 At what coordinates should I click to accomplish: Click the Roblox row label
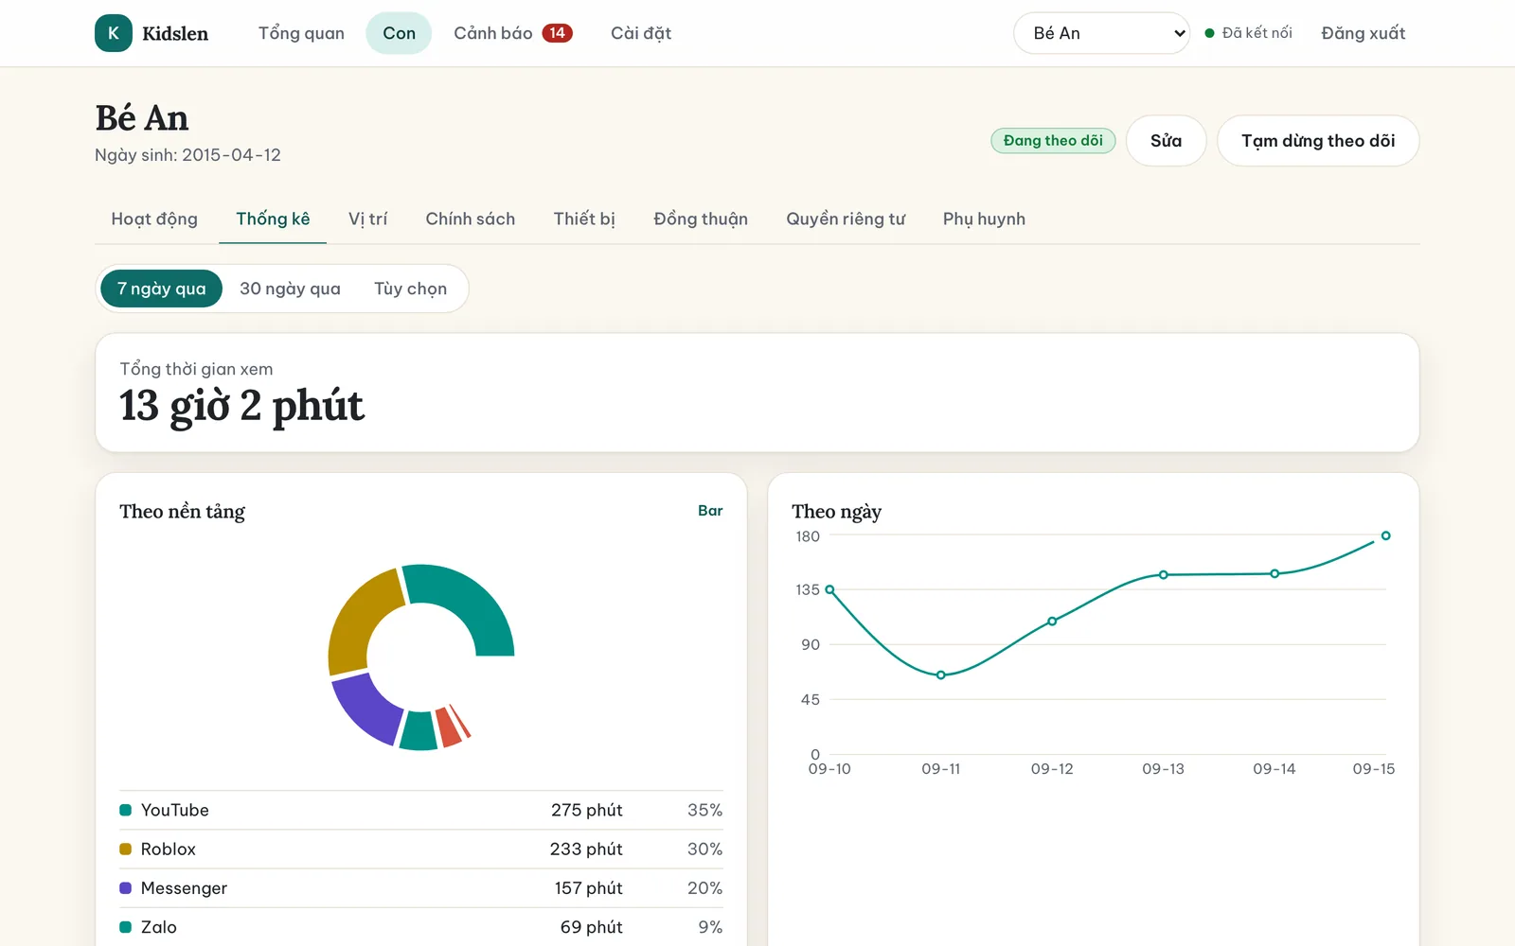168,849
